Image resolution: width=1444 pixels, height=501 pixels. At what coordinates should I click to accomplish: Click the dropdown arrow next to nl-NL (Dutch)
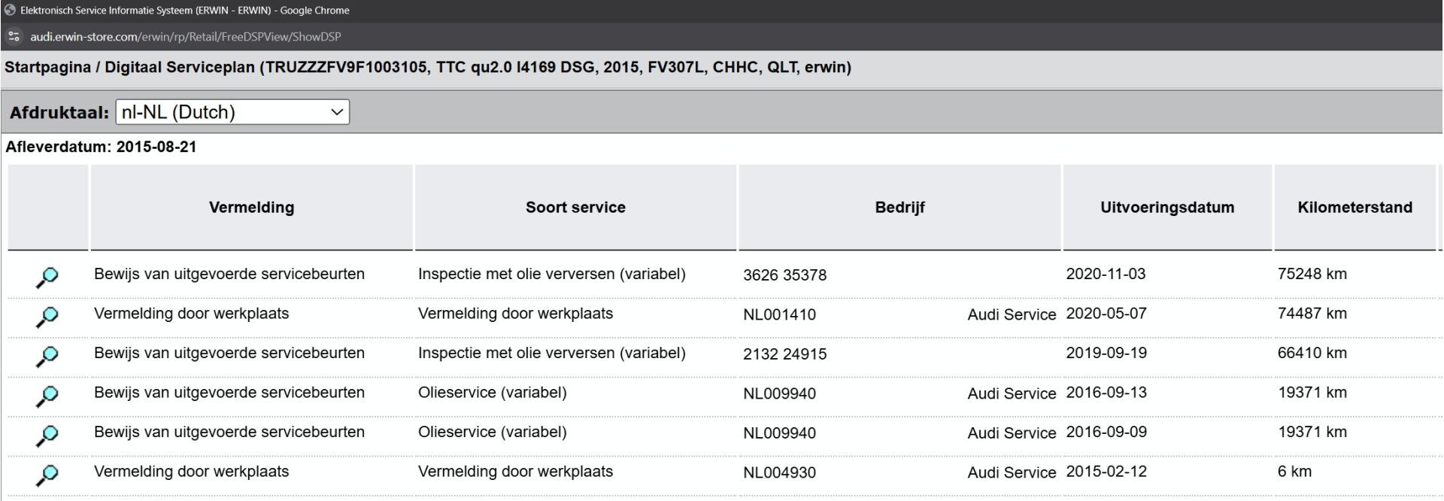pyautogui.click(x=337, y=112)
